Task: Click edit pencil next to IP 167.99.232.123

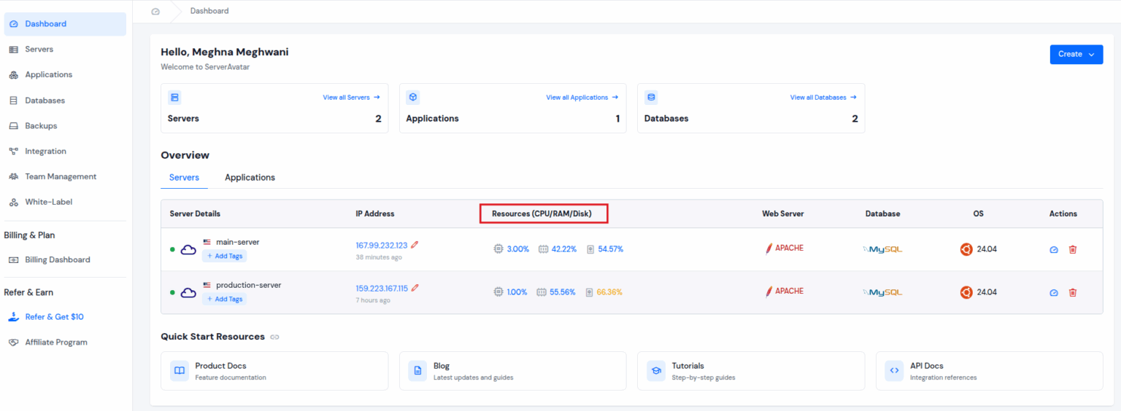Action: click(415, 245)
